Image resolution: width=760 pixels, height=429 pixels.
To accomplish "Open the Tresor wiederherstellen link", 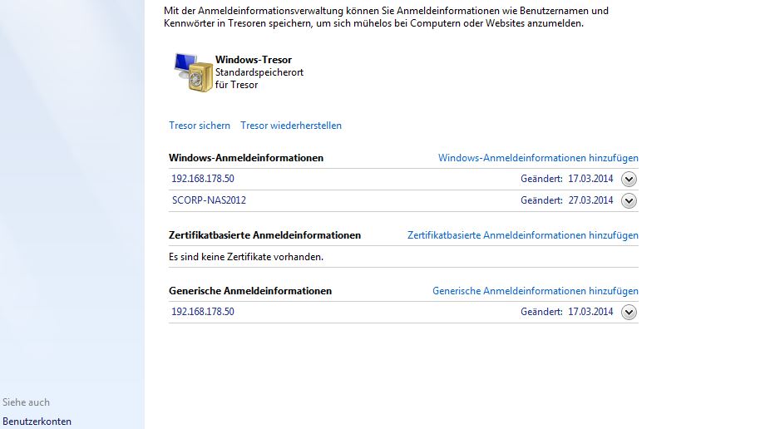I will 291,126.
